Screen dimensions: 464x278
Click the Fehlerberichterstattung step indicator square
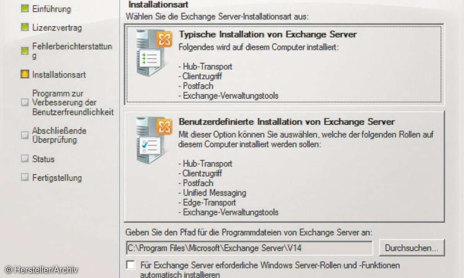[x=25, y=51]
